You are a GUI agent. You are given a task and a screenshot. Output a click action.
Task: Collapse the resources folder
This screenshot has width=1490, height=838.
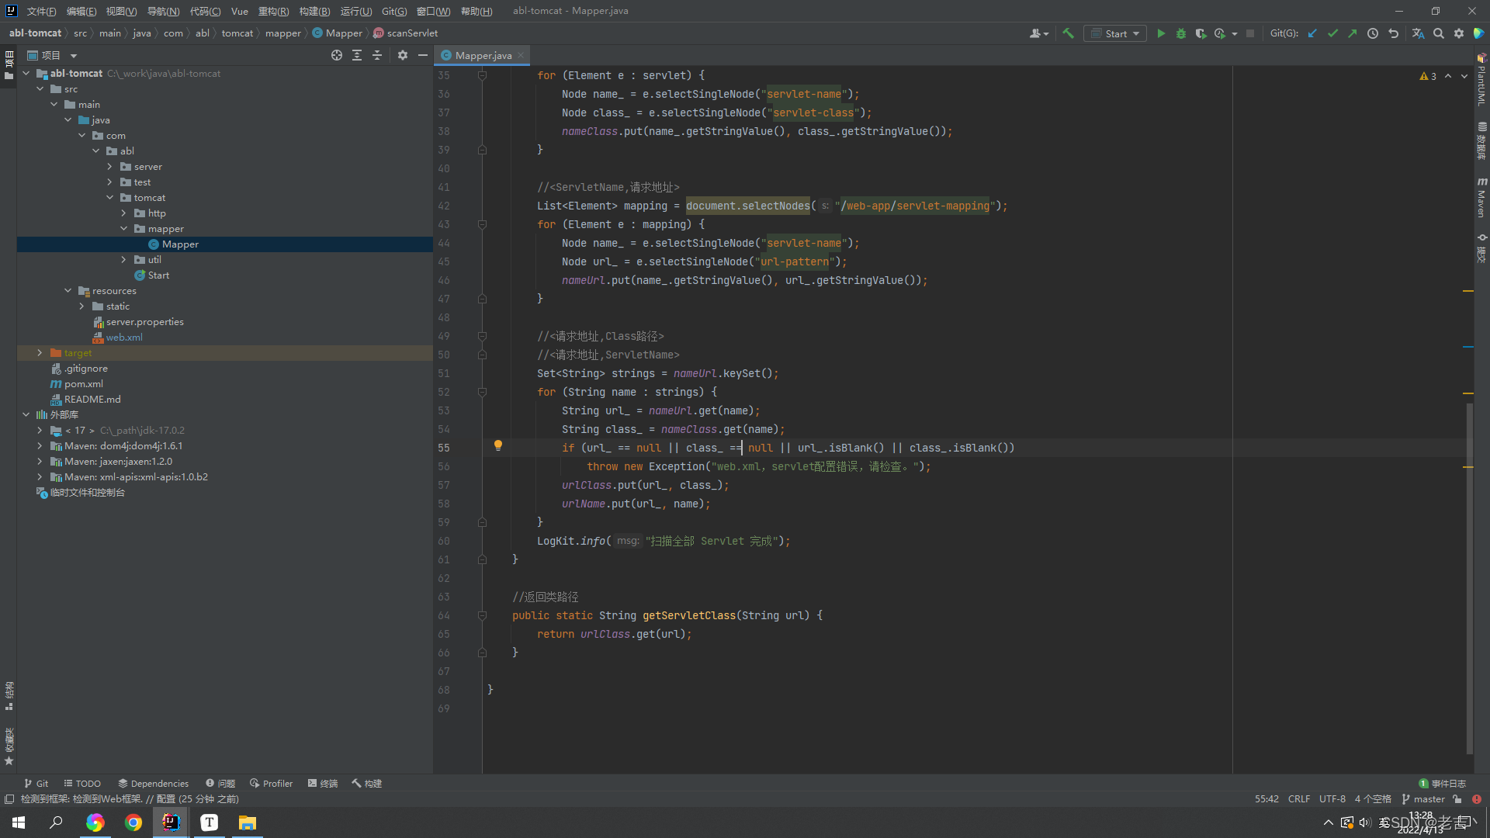(x=68, y=291)
